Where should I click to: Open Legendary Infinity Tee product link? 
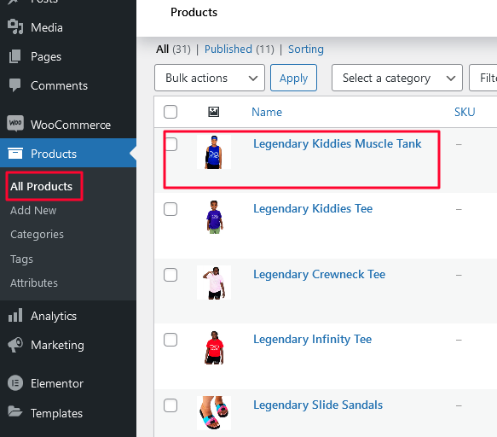coord(312,339)
